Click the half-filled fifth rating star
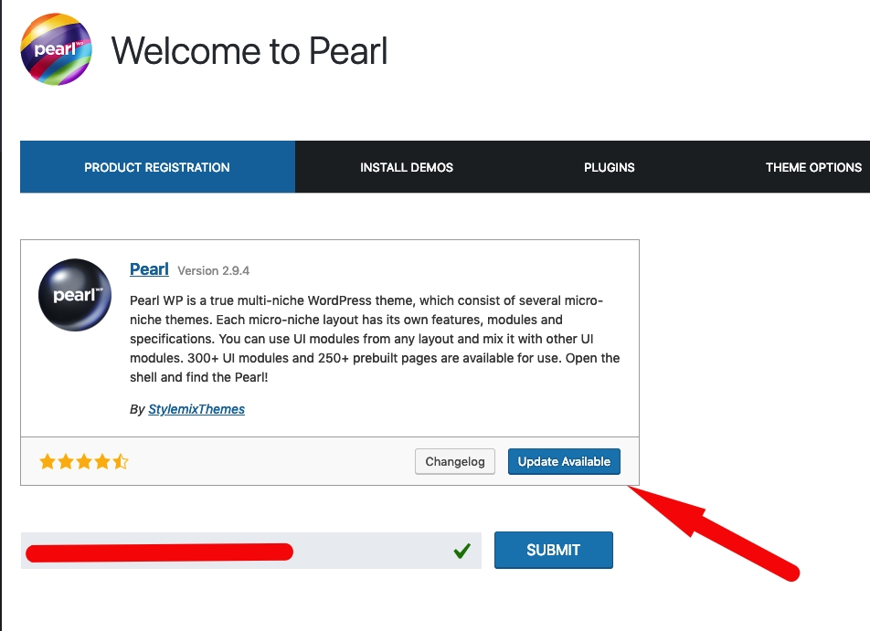The width and height of the screenshot is (870, 631). [x=121, y=462]
